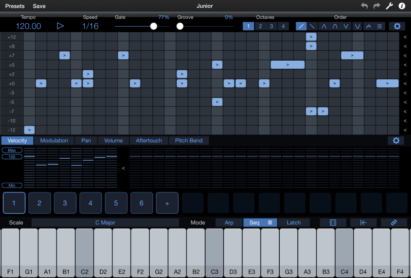Click the long note in +5 row

tap(287, 65)
